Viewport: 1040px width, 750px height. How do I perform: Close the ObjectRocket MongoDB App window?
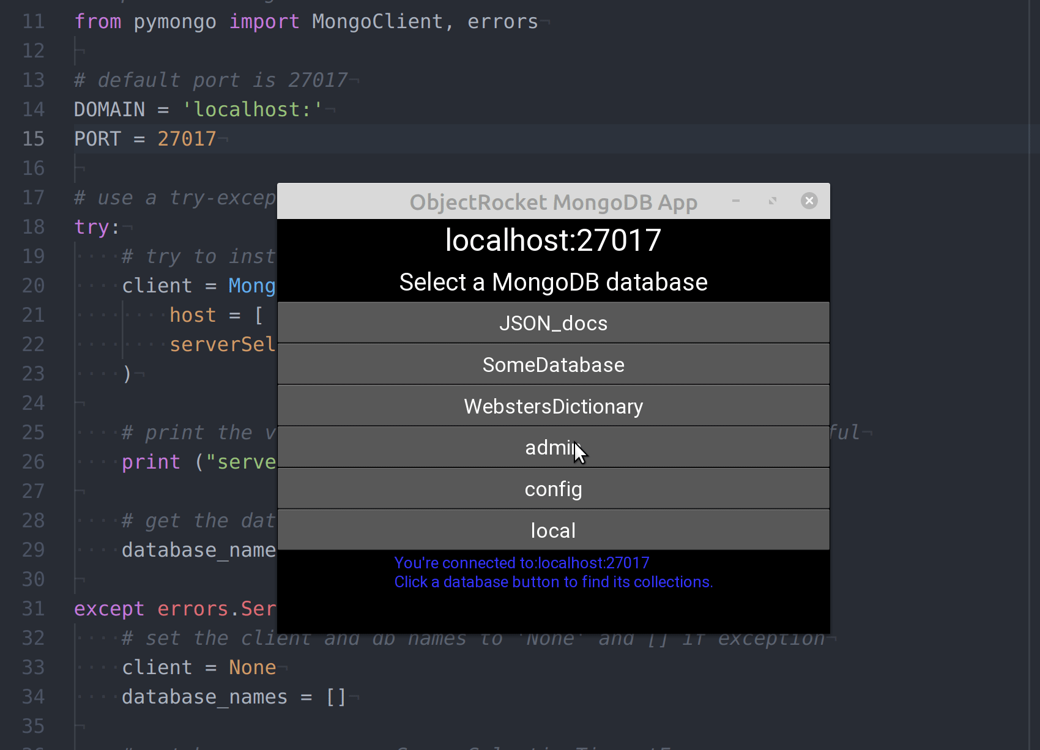[809, 201]
